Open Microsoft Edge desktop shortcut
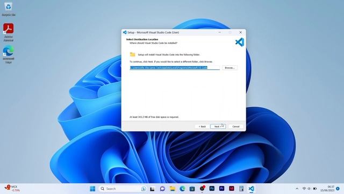 point(9,54)
